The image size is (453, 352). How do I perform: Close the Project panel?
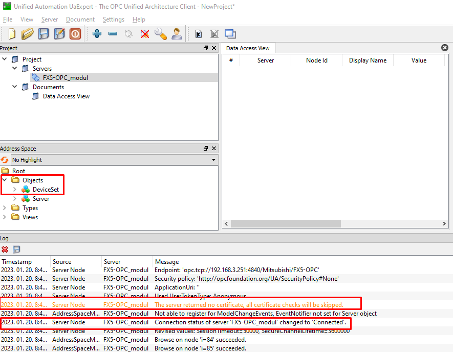pos(214,48)
